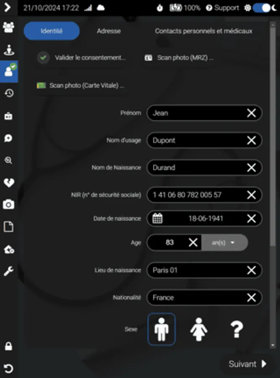Click the vertical scrollbar thumb
The image size is (280, 378).
[x=273, y=136]
